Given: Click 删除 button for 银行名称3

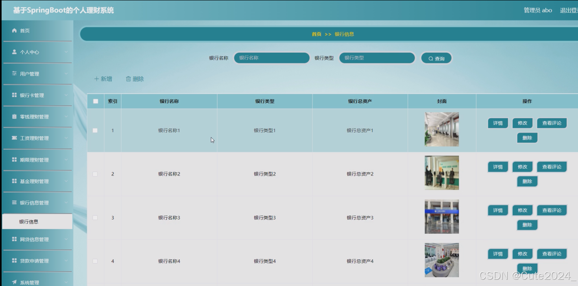Looking at the screenshot, I should (527, 225).
